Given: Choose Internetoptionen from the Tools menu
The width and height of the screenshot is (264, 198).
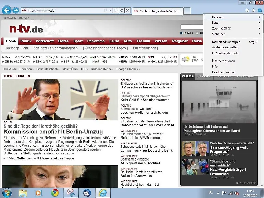Looking at the screenshot, I should pos(223,61).
